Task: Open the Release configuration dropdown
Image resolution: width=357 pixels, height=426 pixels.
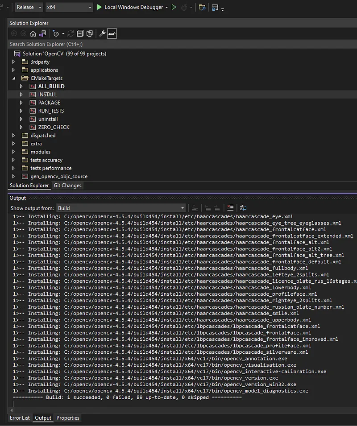Action: (x=29, y=7)
